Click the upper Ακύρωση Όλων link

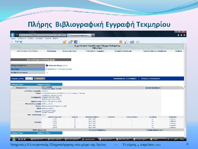click(x=44, y=84)
